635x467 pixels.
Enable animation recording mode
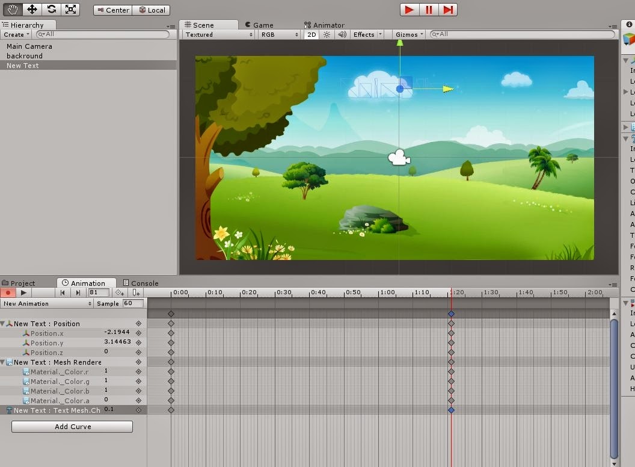(7, 292)
